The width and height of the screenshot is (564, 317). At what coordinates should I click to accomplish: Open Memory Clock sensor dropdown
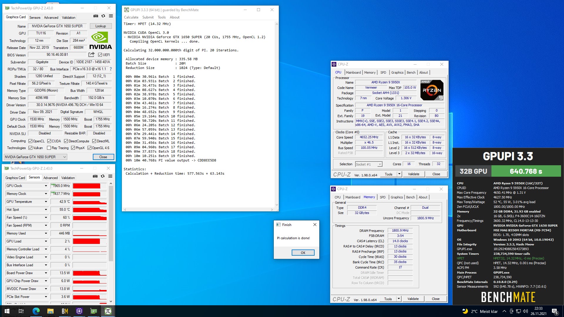46,194
